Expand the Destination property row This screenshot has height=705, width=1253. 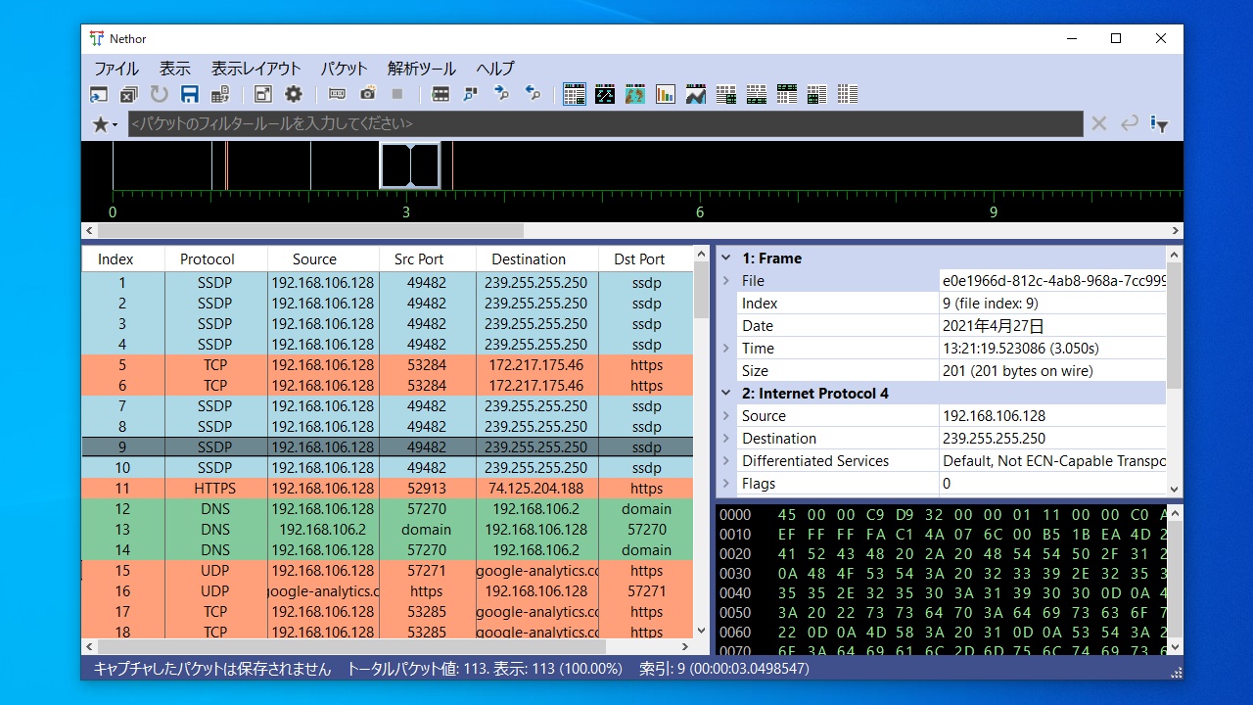pos(726,439)
